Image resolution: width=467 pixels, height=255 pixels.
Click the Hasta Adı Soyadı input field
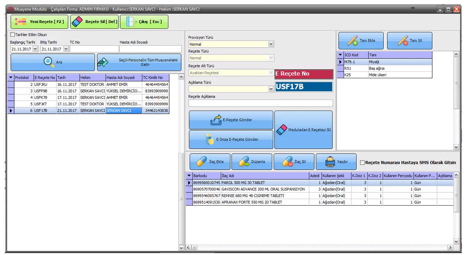pyautogui.click(x=150, y=49)
